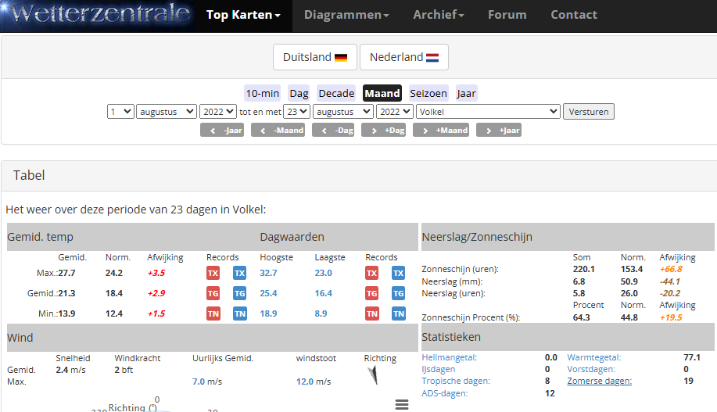The width and height of the screenshot is (717, 412).
Task: Click the wind direction arrow icon
Action: pos(372,376)
